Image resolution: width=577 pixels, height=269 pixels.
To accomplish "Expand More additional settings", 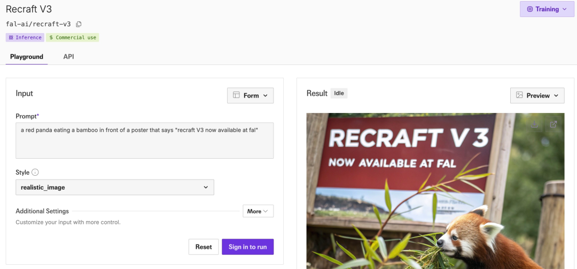I will pos(258,211).
